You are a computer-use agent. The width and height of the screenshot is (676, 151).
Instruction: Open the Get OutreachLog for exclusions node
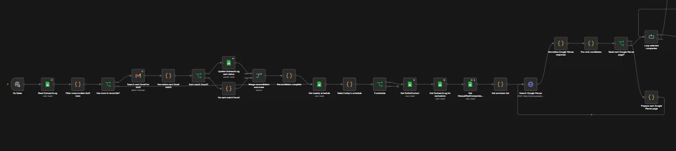440,84
